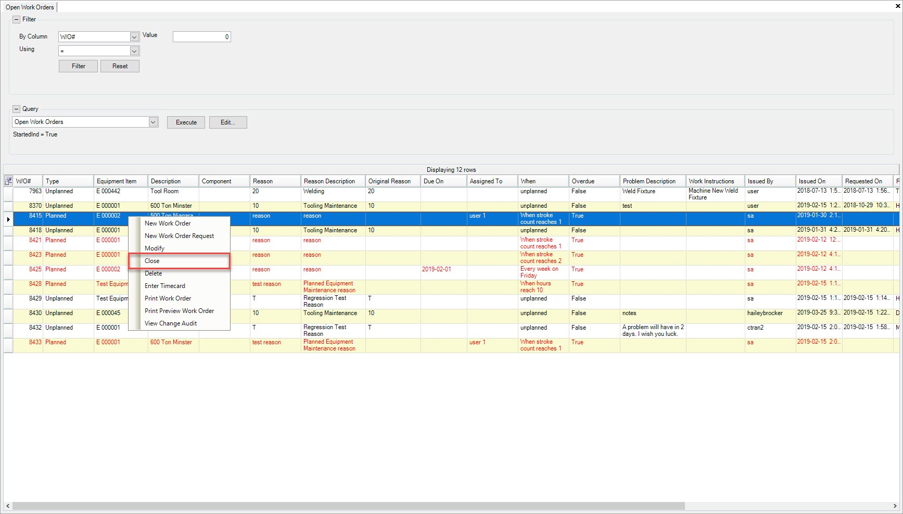Click the 'haileybrocker' issued by cell

(x=770, y=316)
